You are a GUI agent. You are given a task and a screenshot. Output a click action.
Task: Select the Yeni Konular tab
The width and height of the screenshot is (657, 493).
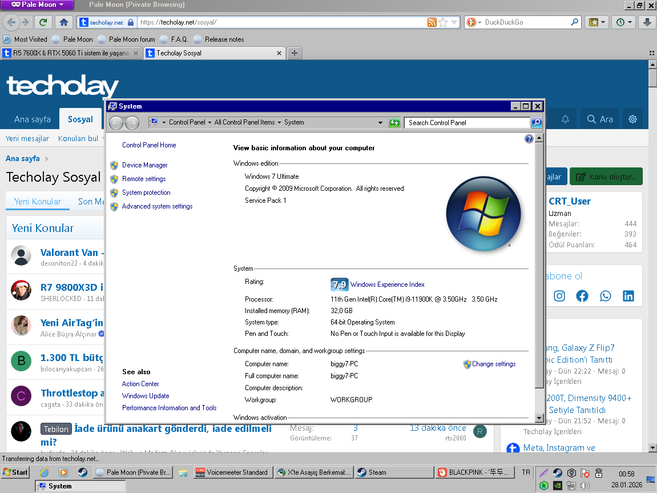[x=37, y=201]
